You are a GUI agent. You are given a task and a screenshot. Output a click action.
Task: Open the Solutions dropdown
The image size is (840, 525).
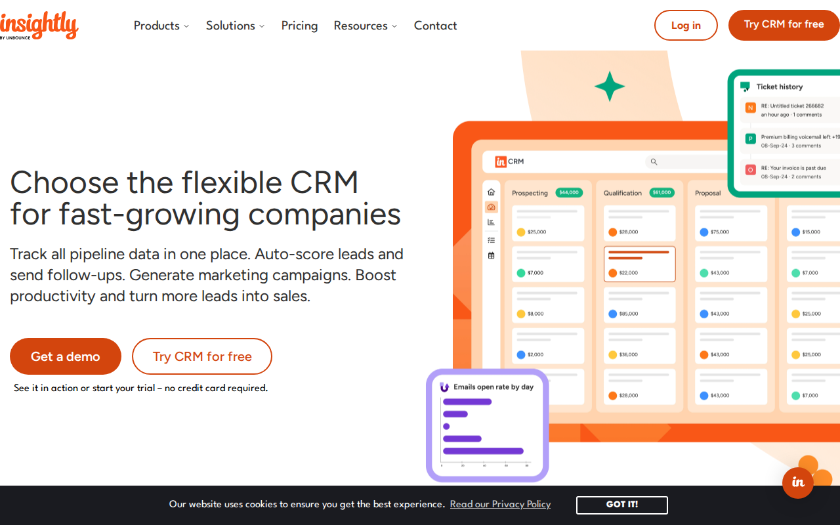[235, 26]
